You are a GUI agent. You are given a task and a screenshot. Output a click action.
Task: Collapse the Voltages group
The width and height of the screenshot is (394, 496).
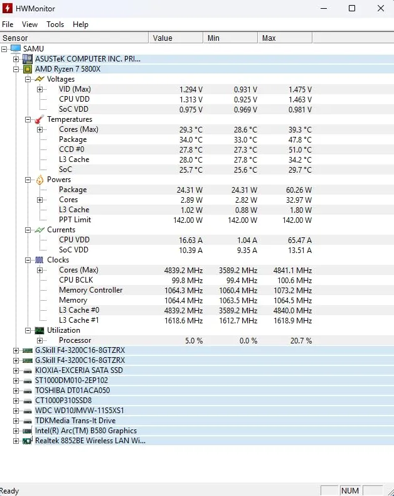click(x=28, y=79)
